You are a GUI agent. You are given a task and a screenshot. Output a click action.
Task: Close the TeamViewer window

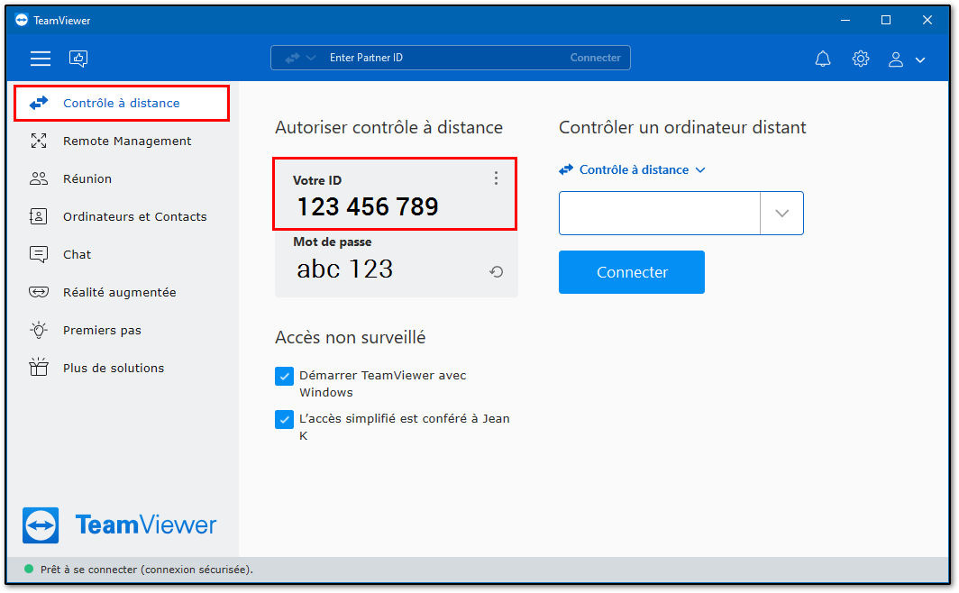click(x=927, y=20)
